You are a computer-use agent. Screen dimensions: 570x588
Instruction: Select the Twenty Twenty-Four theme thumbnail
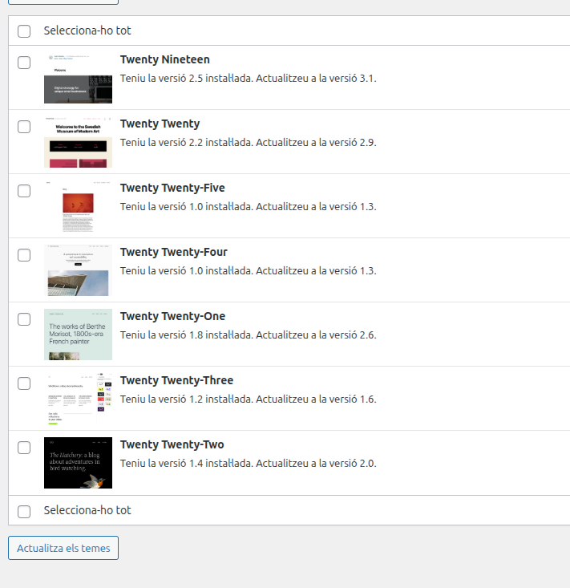pyautogui.click(x=78, y=270)
